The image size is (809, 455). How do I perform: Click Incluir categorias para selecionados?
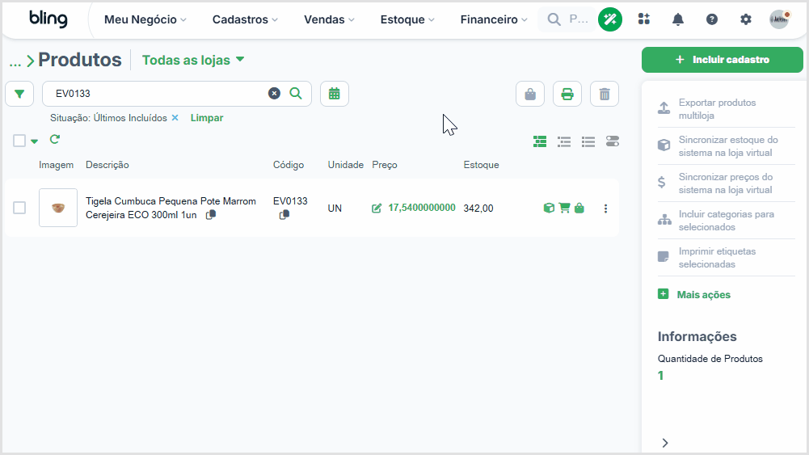(726, 221)
